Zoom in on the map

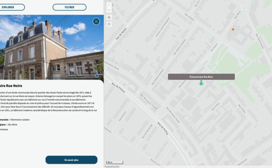[x=109, y=5]
